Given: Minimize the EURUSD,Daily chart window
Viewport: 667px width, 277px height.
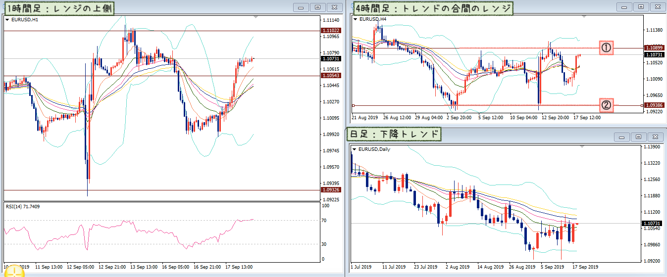Looking at the screenshot, I should click(622, 137).
